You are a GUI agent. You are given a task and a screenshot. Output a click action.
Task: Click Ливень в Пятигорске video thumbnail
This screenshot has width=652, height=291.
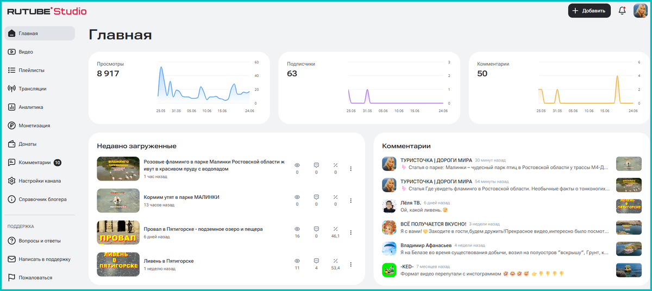[x=118, y=264]
